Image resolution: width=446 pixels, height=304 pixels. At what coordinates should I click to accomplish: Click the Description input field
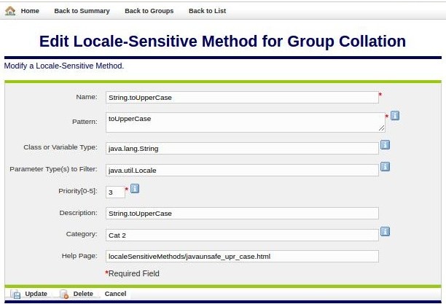(241, 213)
